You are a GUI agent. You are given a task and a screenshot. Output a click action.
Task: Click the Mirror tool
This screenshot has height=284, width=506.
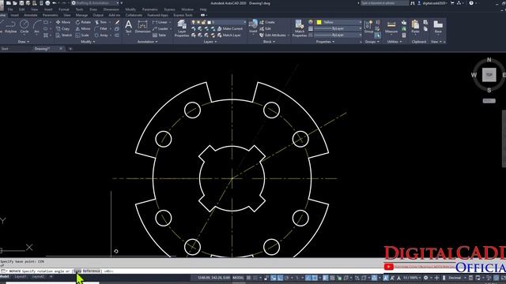coord(83,28)
